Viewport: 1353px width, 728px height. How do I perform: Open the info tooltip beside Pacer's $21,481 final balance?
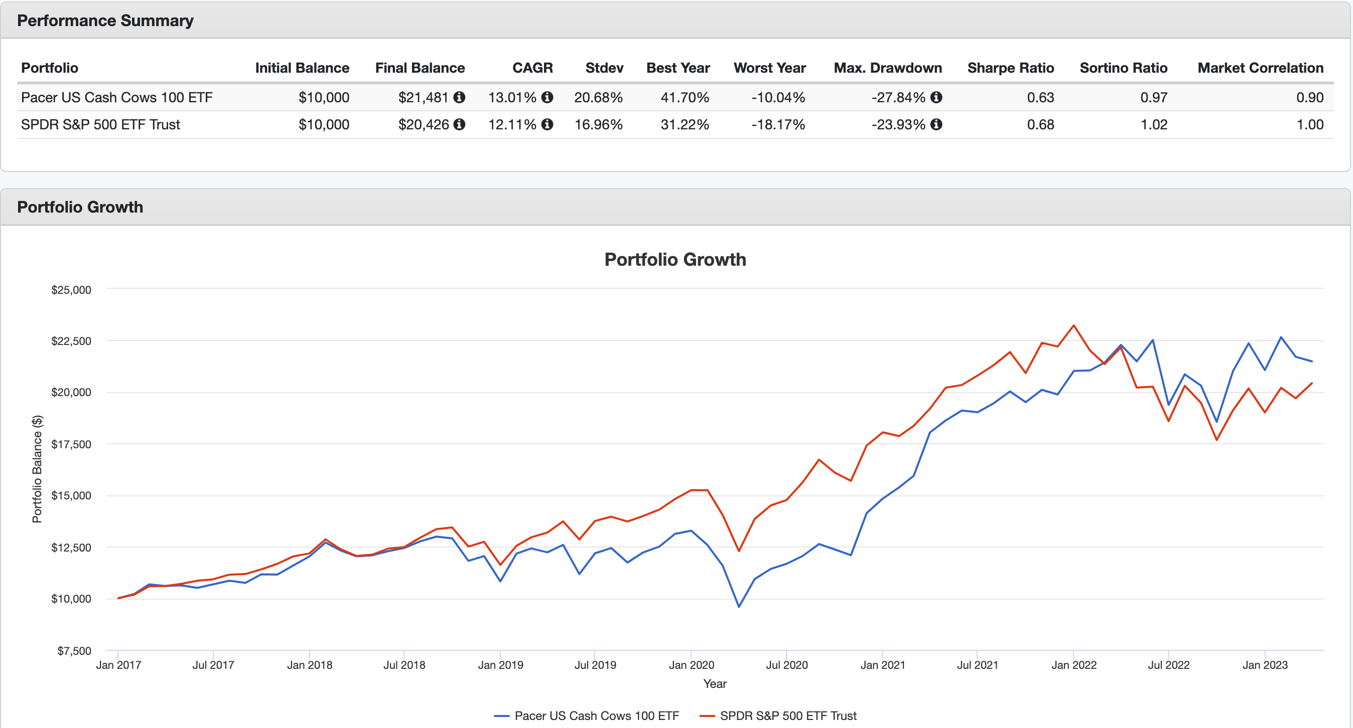coord(460,97)
